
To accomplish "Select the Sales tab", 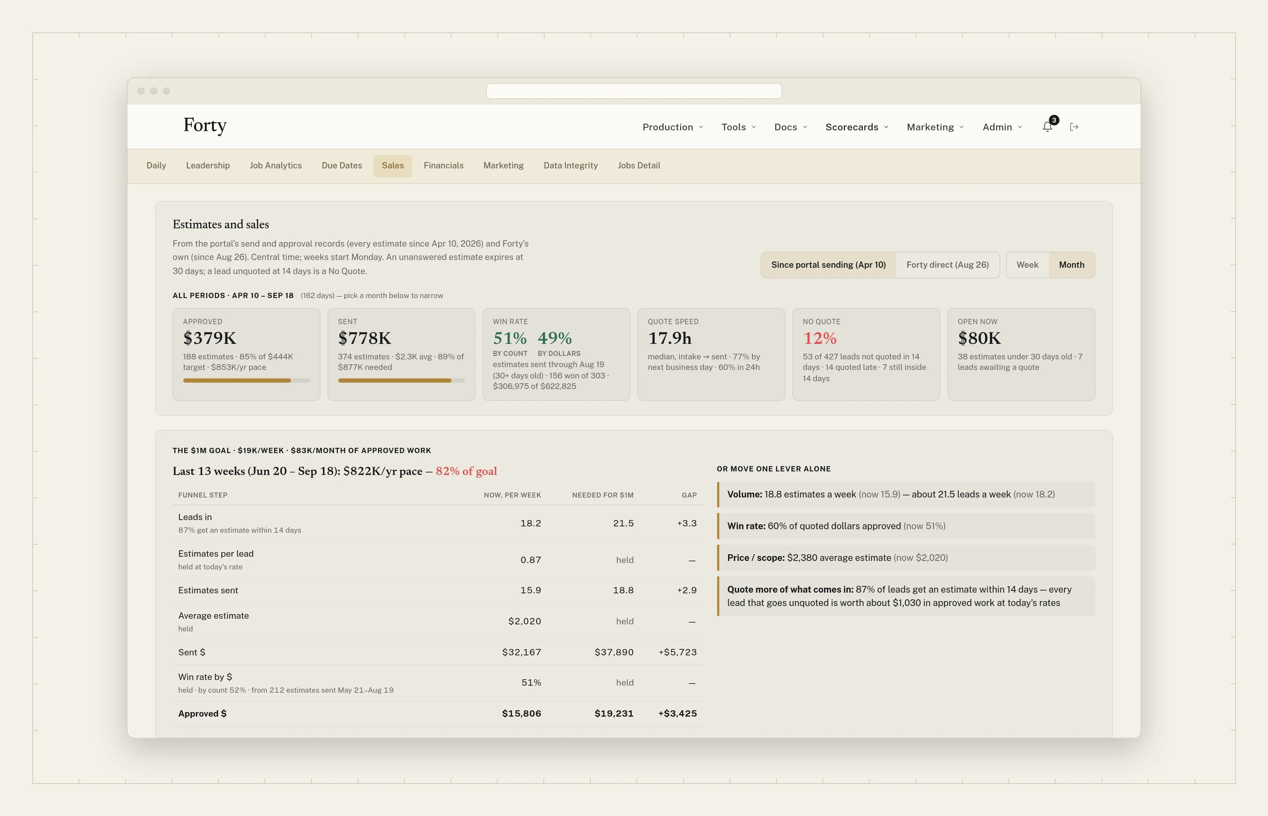I will [392, 166].
